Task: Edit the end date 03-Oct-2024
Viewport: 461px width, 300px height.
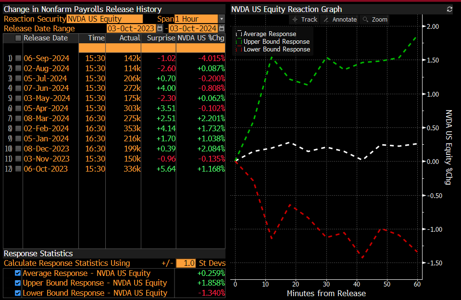Action: pos(193,28)
